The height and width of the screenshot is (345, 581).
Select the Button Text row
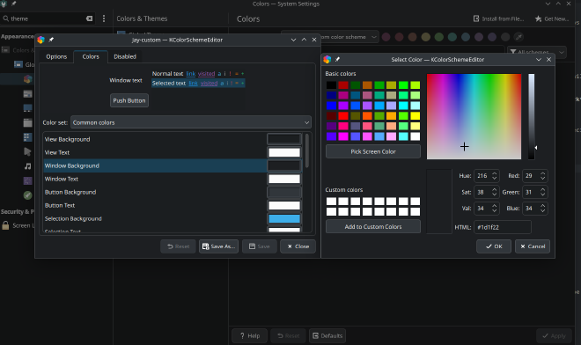(x=155, y=205)
